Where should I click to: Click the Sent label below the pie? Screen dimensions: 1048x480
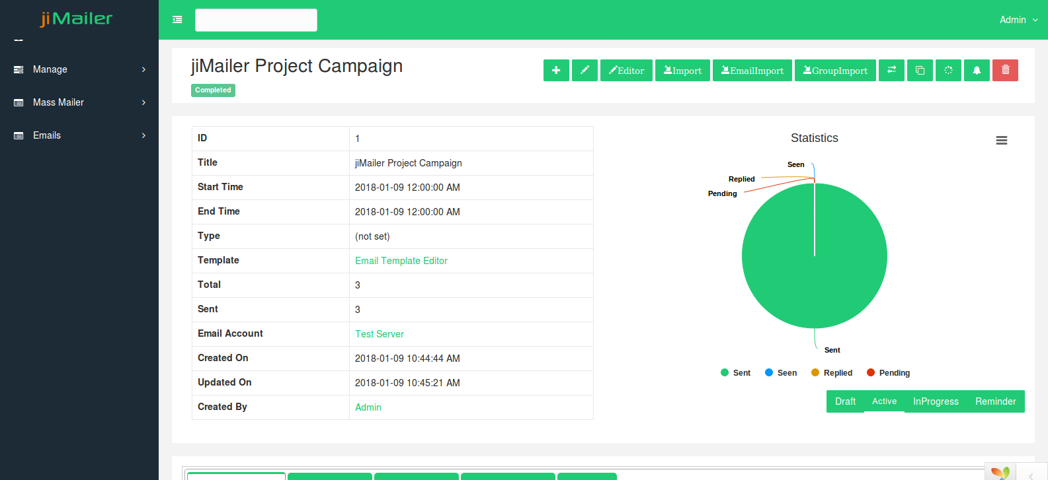click(x=832, y=350)
